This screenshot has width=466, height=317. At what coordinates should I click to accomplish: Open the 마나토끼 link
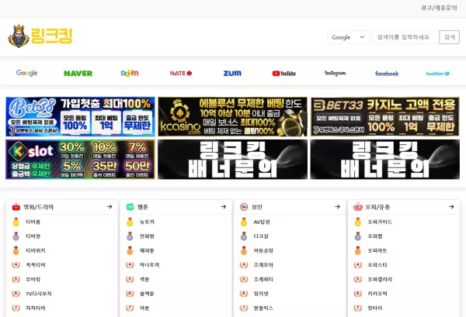pos(149,265)
